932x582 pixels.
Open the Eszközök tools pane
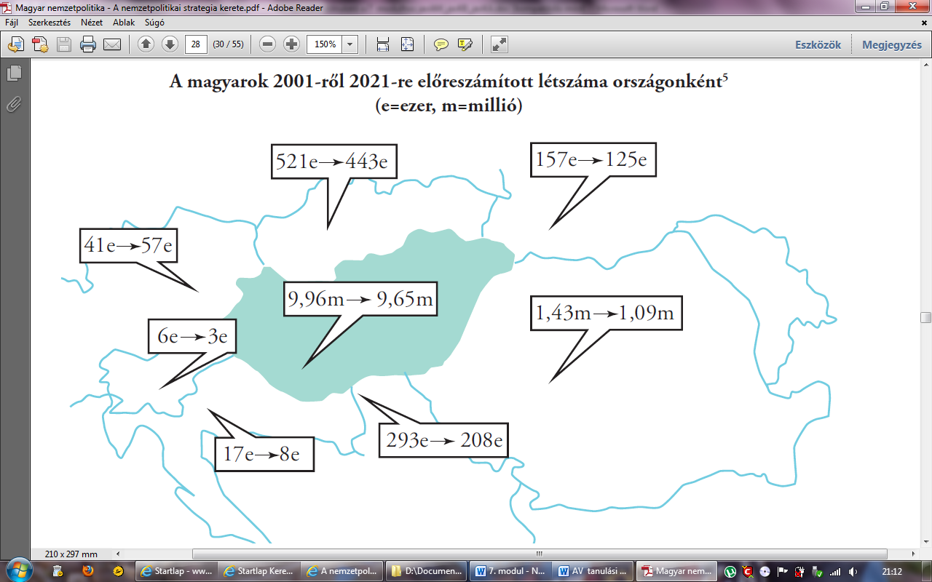(818, 45)
